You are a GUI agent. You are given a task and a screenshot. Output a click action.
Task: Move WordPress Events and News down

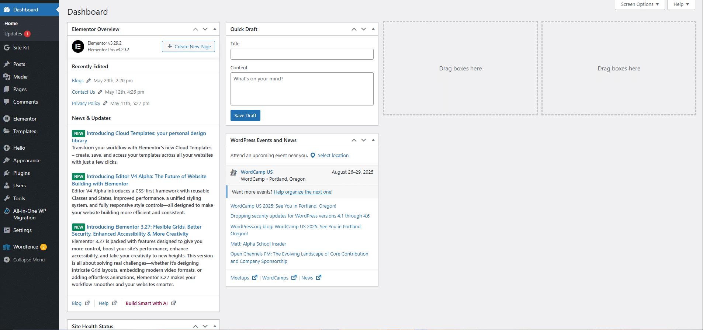pos(364,140)
